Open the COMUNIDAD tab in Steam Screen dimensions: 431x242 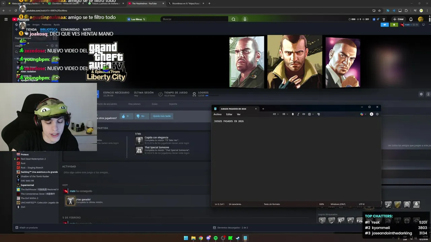tap(70, 30)
